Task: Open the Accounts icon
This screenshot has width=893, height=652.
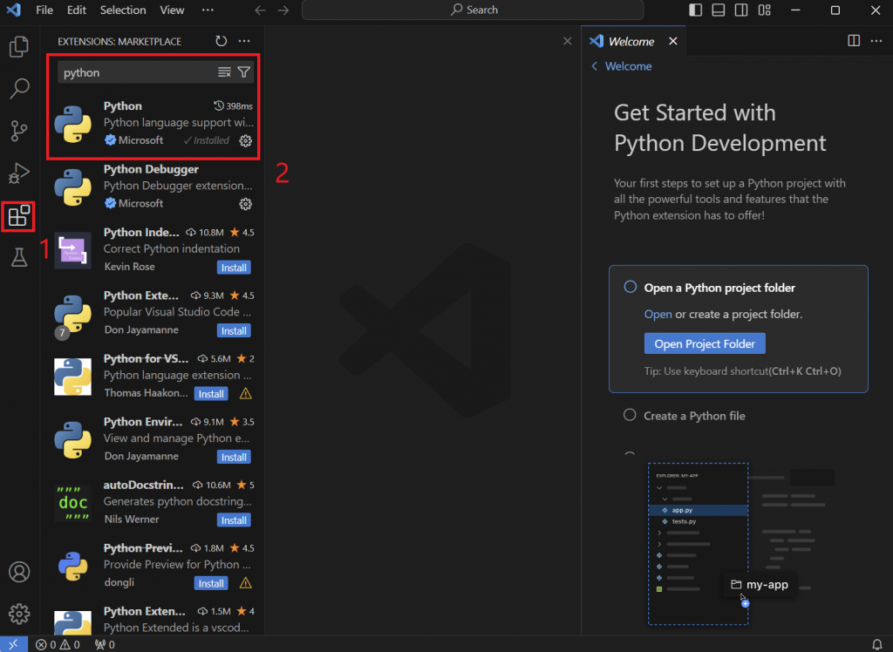Action: point(19,572)
